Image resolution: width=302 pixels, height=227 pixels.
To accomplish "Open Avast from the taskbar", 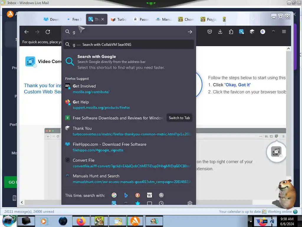I will coord(135,221).
